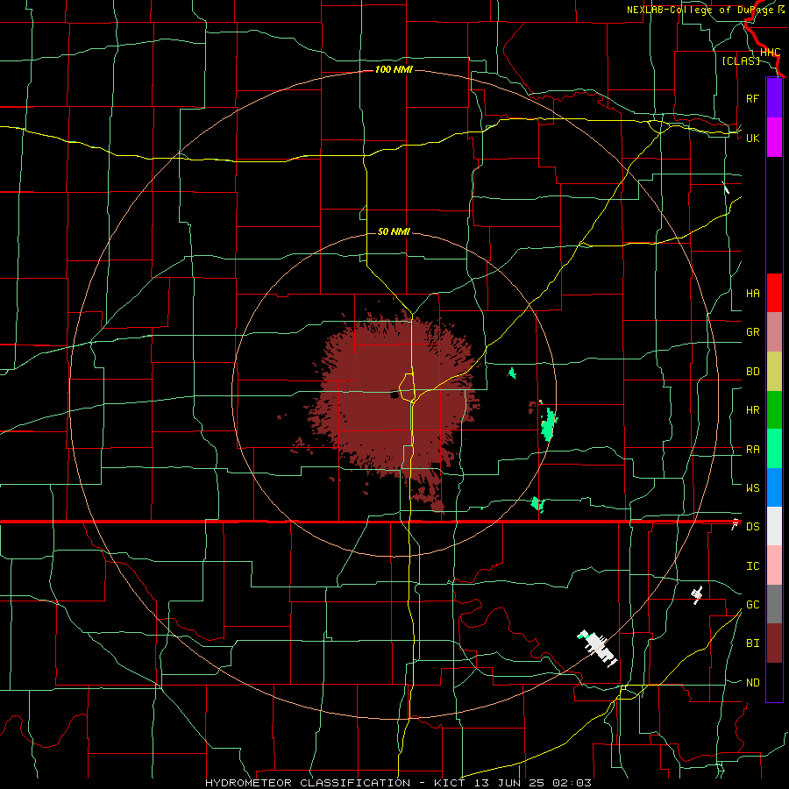Viewport: 789px width, 789px height.
Task: Click the DS legend label
Action: pos(752,527)
